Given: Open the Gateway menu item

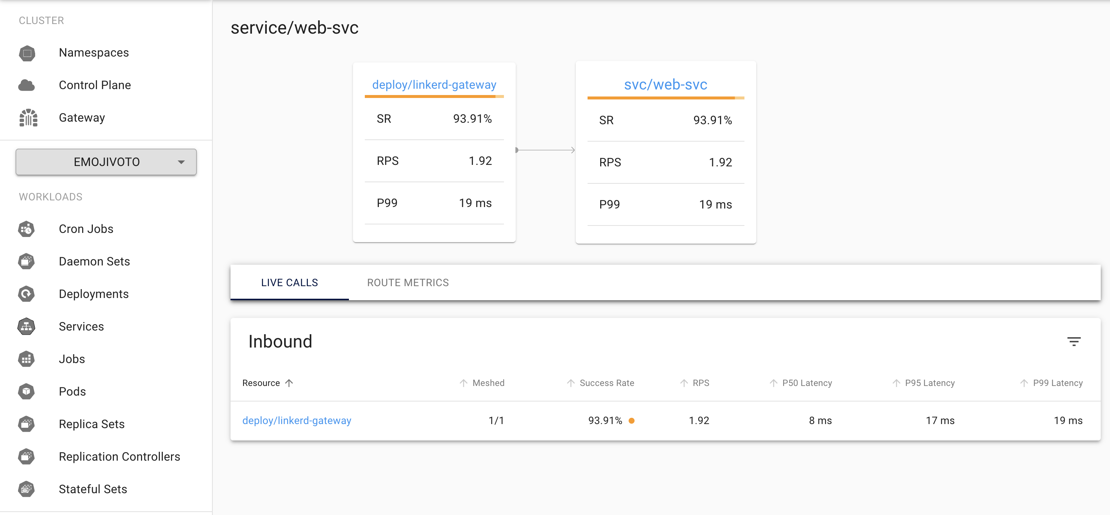Looking at the screenshot, I should click(82, 118).
